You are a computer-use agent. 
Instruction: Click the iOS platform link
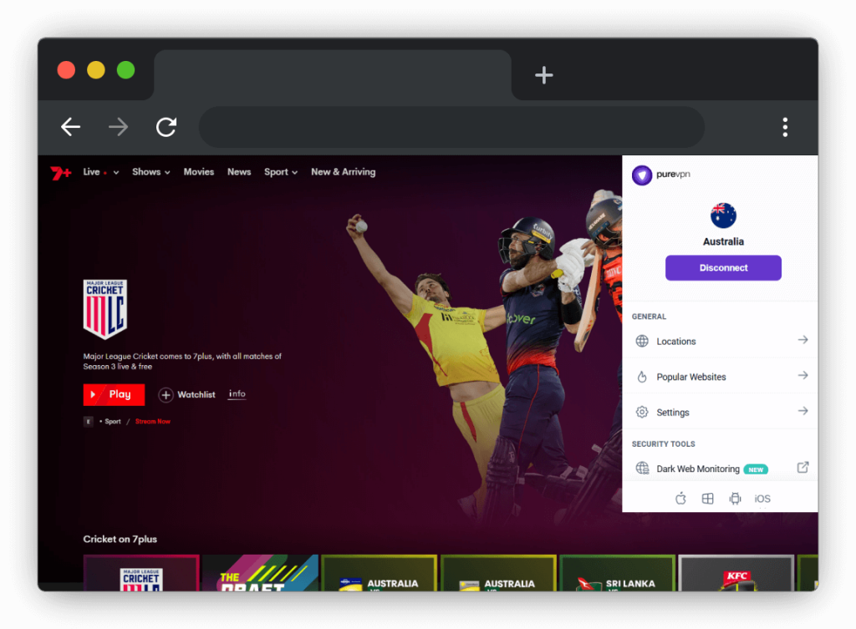762,499
